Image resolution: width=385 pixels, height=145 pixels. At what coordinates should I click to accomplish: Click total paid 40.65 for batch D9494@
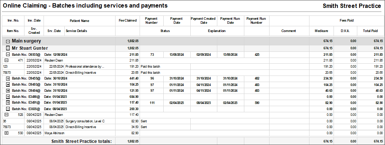[x=379, y=91]
